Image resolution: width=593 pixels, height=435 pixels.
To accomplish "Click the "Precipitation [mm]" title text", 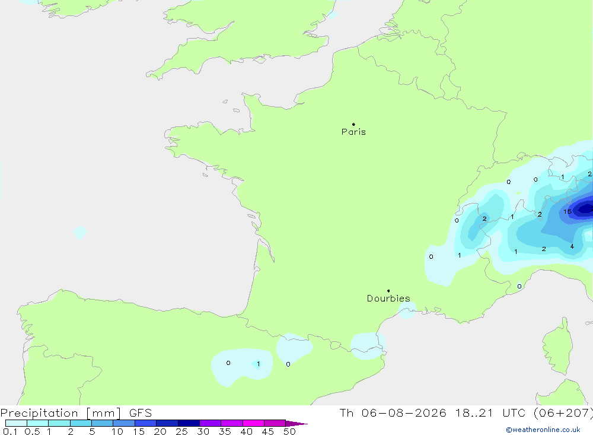I will point(60,413).
